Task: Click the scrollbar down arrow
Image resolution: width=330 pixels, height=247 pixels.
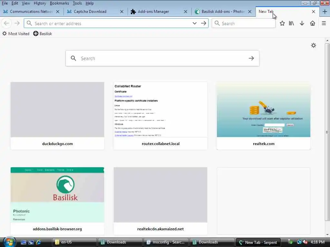Action: [327, 234]
